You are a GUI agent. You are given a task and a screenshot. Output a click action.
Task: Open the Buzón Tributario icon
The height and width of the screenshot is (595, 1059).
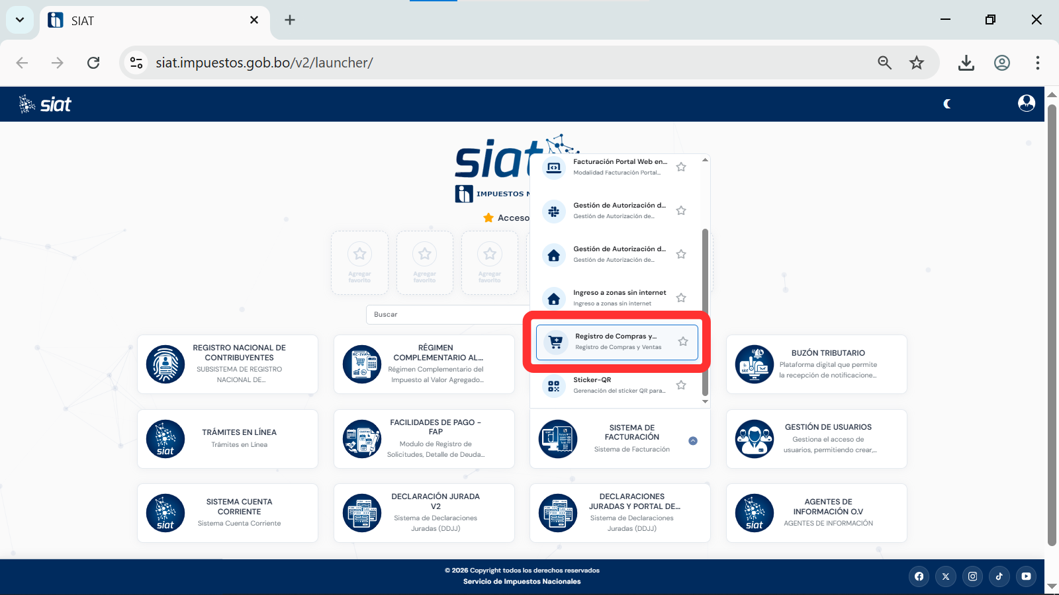pyautogui.click(x=755, y=364)
